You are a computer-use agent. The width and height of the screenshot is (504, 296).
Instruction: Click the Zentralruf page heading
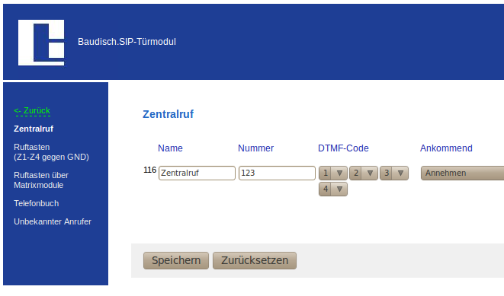coord(168,114)
